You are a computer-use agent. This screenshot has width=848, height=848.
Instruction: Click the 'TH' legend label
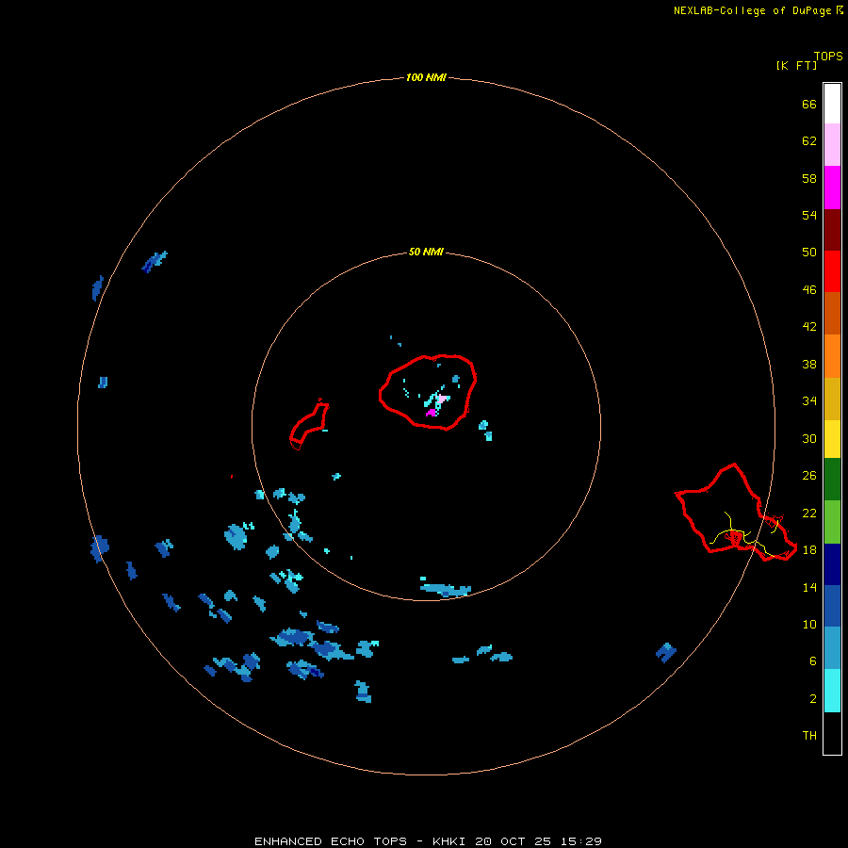(x=809, y=735)
